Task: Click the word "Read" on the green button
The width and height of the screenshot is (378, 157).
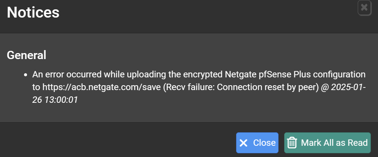Action: (x=357, y=143)
